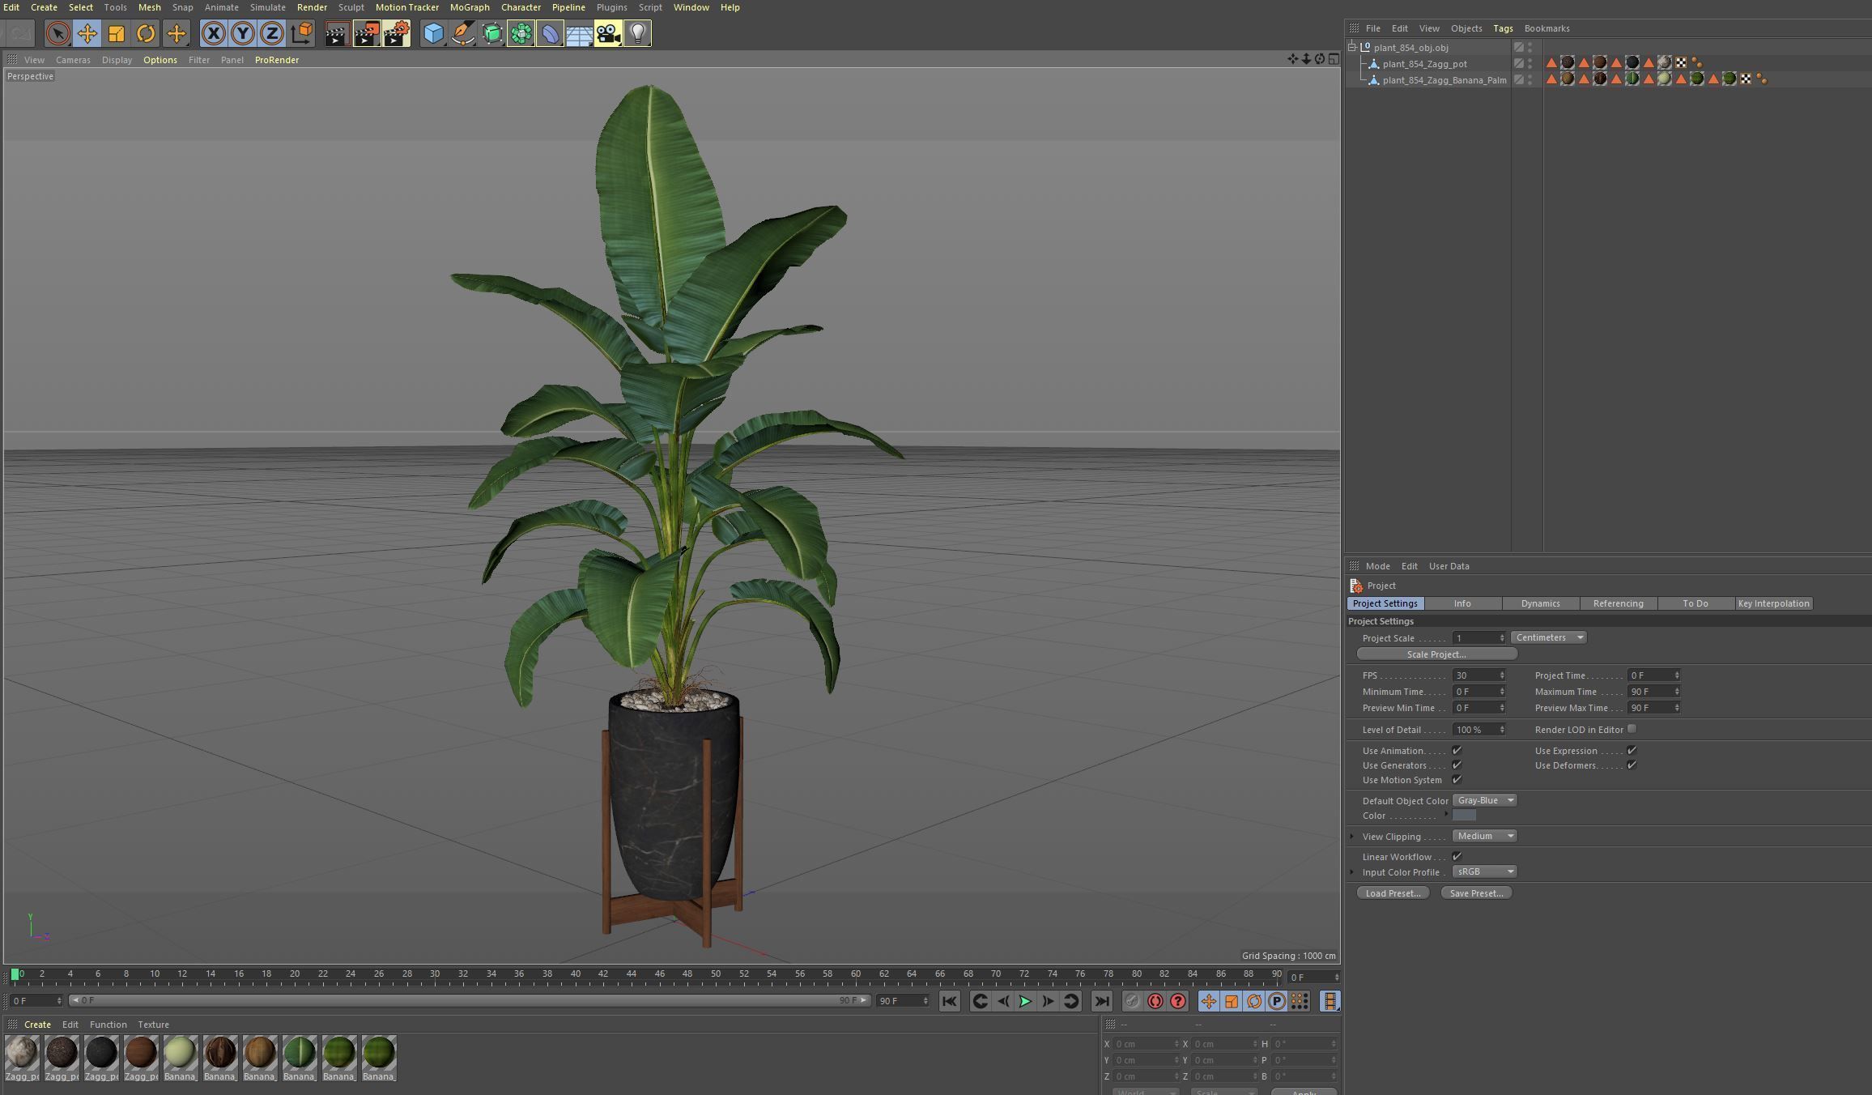
Task: Toggle Linear Workflow checkbox
Action: (x=1457, y=856)
